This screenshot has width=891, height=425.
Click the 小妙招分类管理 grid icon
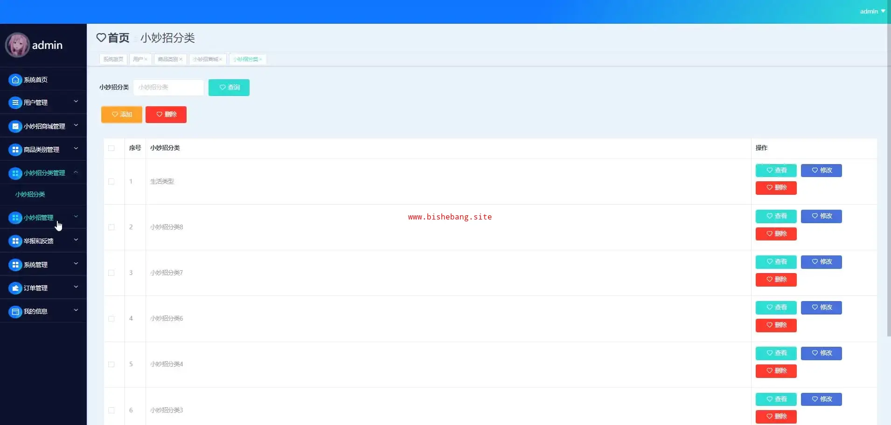pyautogui.click(x=15, y=173)
